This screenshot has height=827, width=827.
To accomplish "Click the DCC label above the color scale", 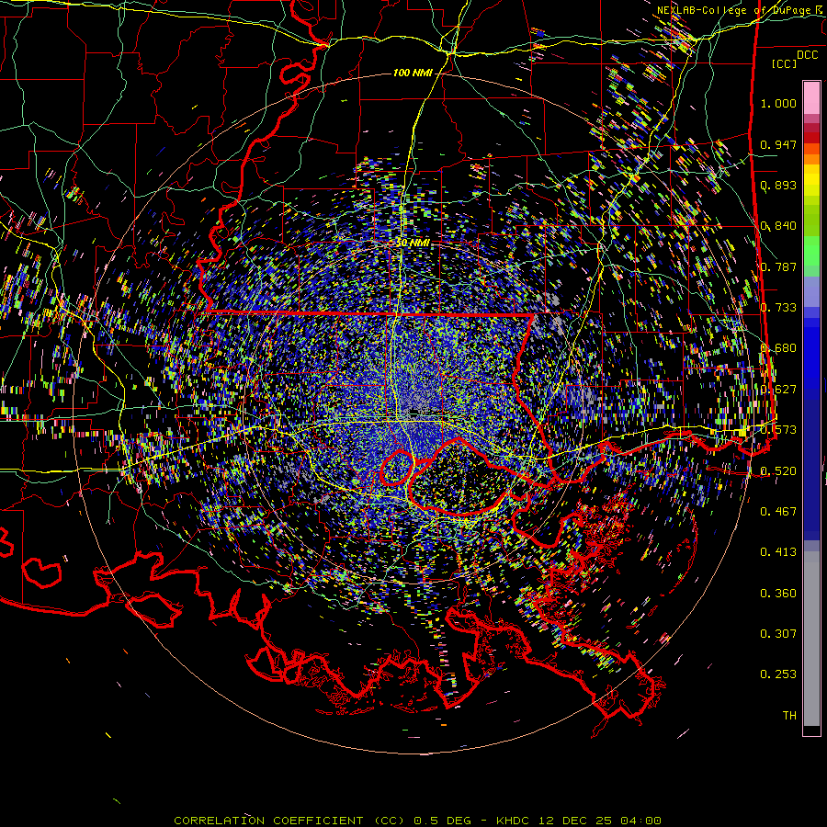I will point(807,55).
